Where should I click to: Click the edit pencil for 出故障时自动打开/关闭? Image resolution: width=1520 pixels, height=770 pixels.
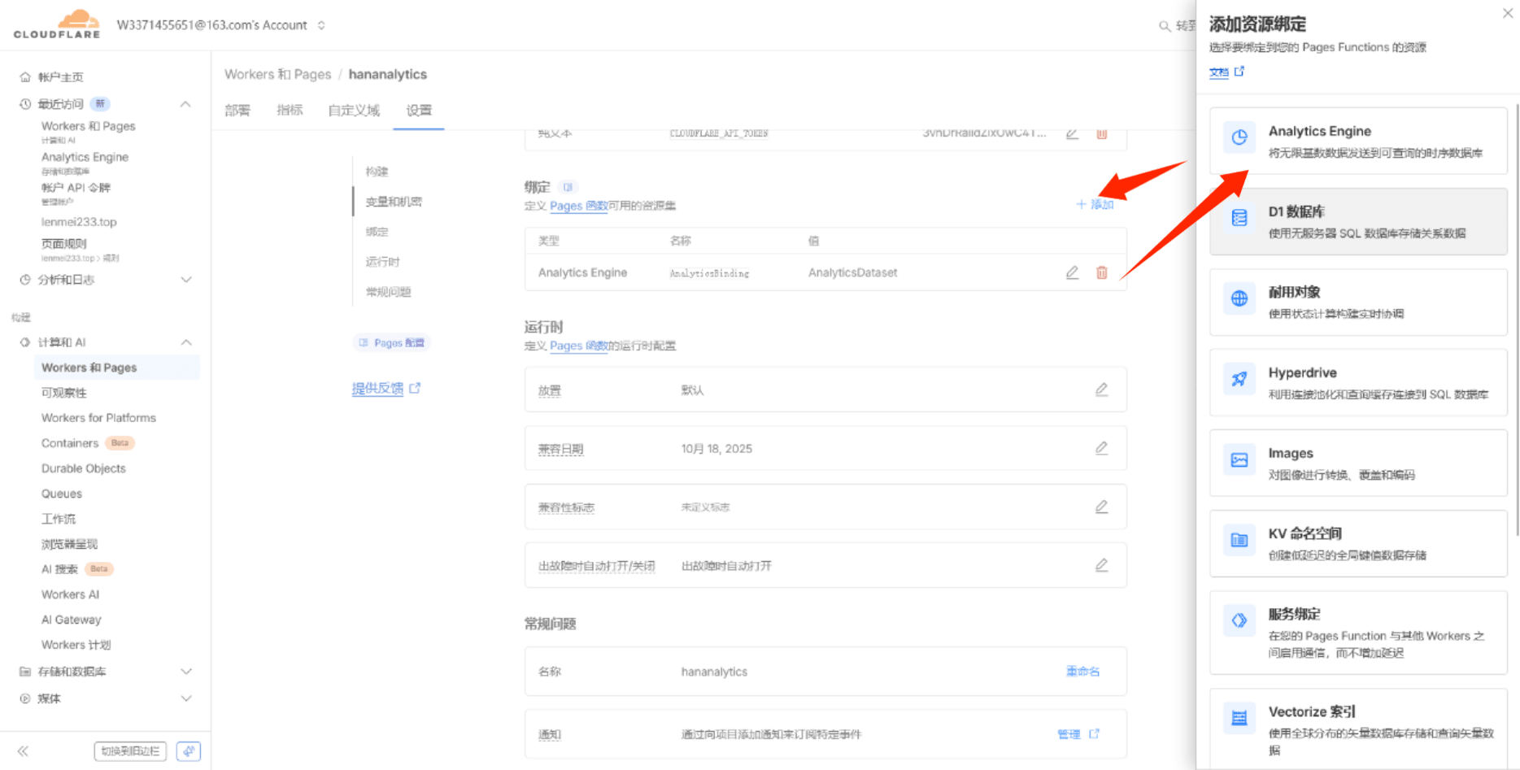1102,565
